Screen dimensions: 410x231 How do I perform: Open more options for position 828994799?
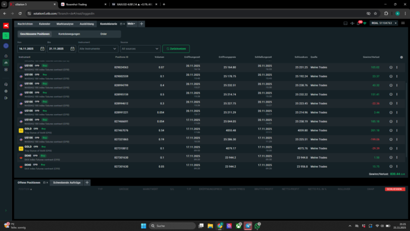[397, 86]
